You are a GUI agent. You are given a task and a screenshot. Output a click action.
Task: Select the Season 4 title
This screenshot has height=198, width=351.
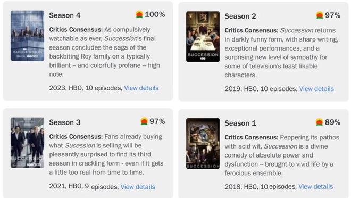(65, 15)
